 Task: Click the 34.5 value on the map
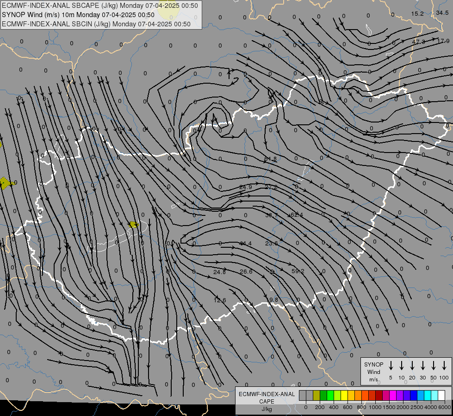442,12
